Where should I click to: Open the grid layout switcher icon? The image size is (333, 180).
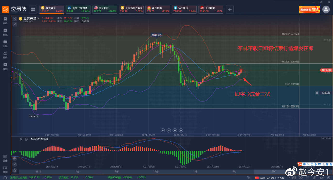(x=33, y=10)
